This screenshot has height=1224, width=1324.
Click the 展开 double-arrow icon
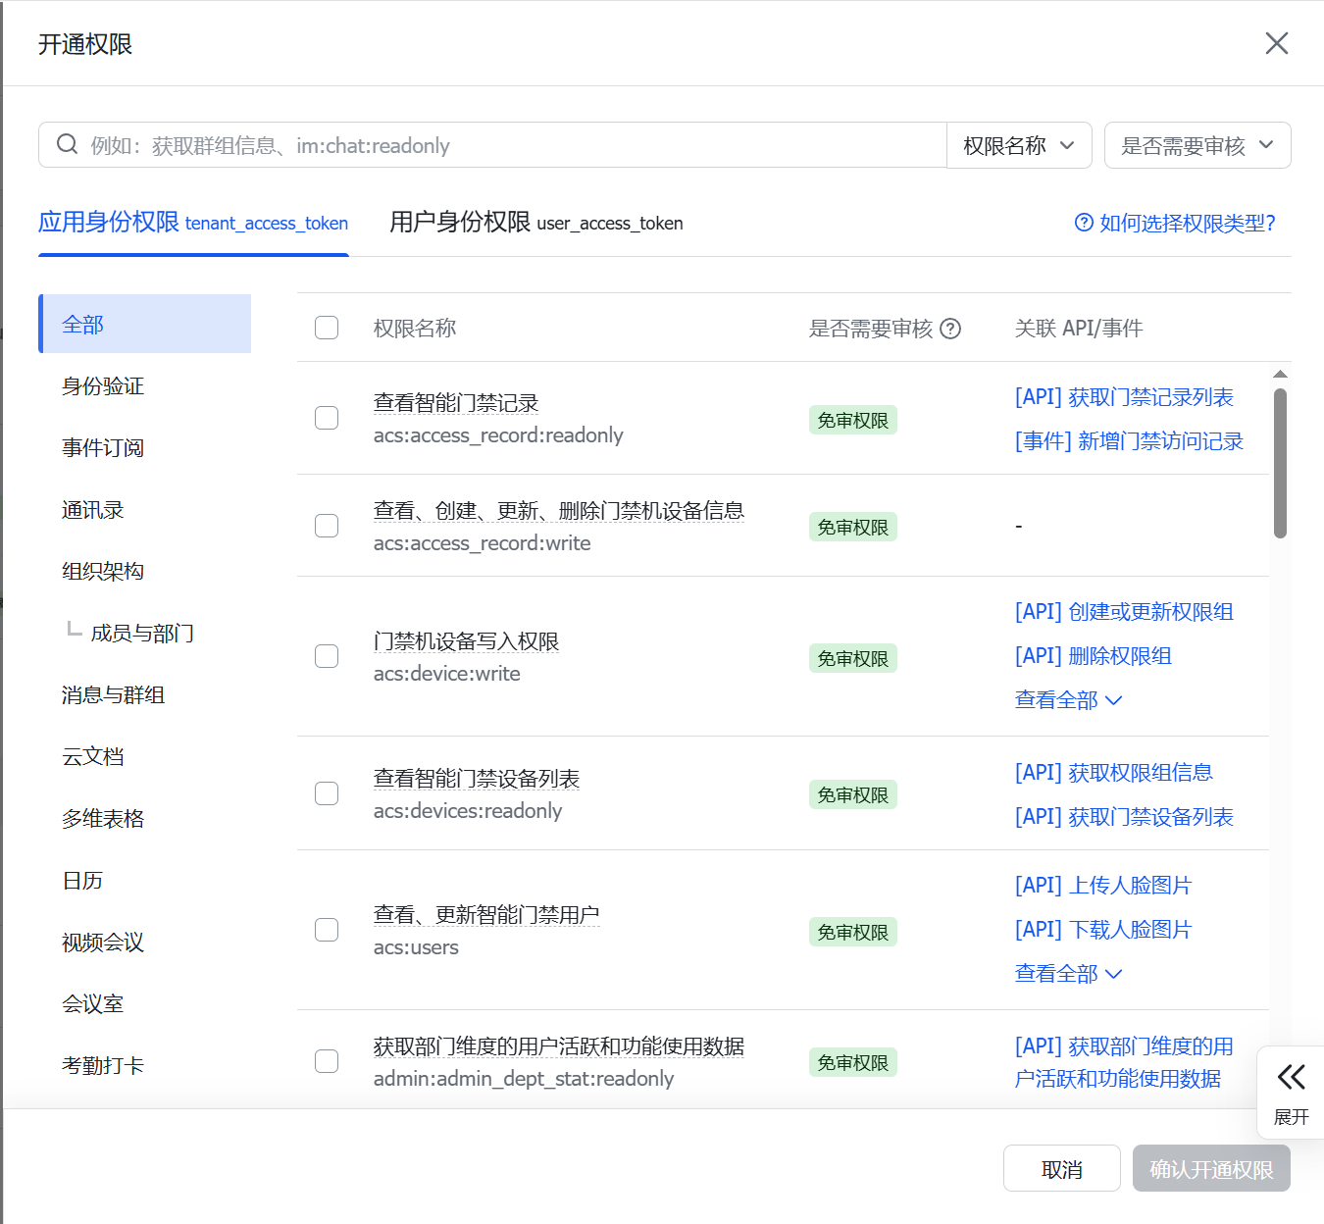(1291, 1078)
